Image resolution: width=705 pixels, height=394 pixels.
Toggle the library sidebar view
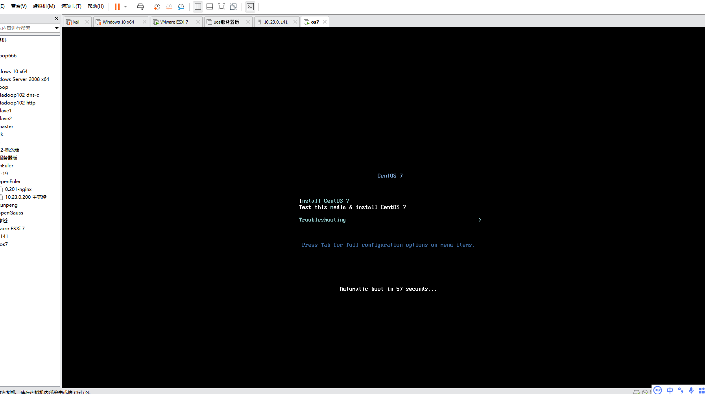click(x=198, y=7)
